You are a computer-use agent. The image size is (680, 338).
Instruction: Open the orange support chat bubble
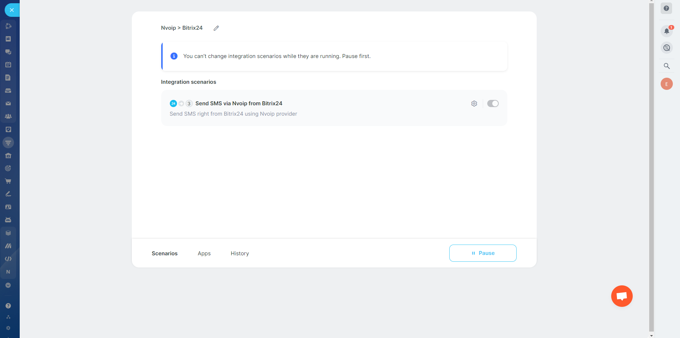click(x=622, y=296)
